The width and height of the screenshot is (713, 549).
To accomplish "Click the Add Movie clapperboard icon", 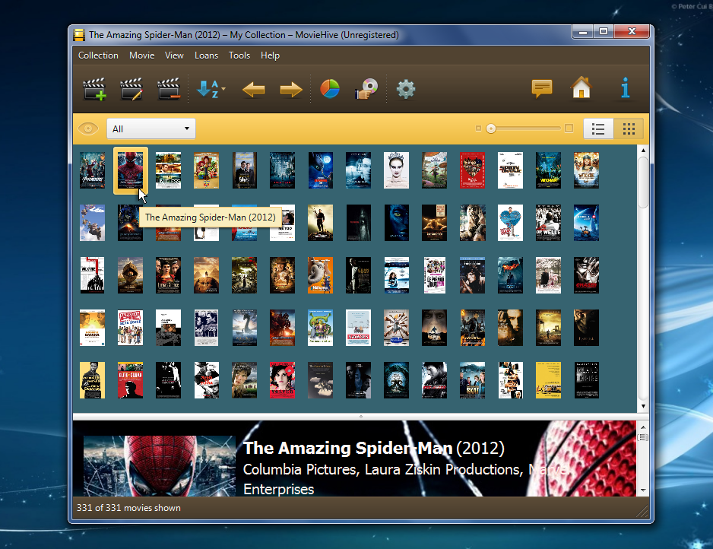I will pos(94,89).
